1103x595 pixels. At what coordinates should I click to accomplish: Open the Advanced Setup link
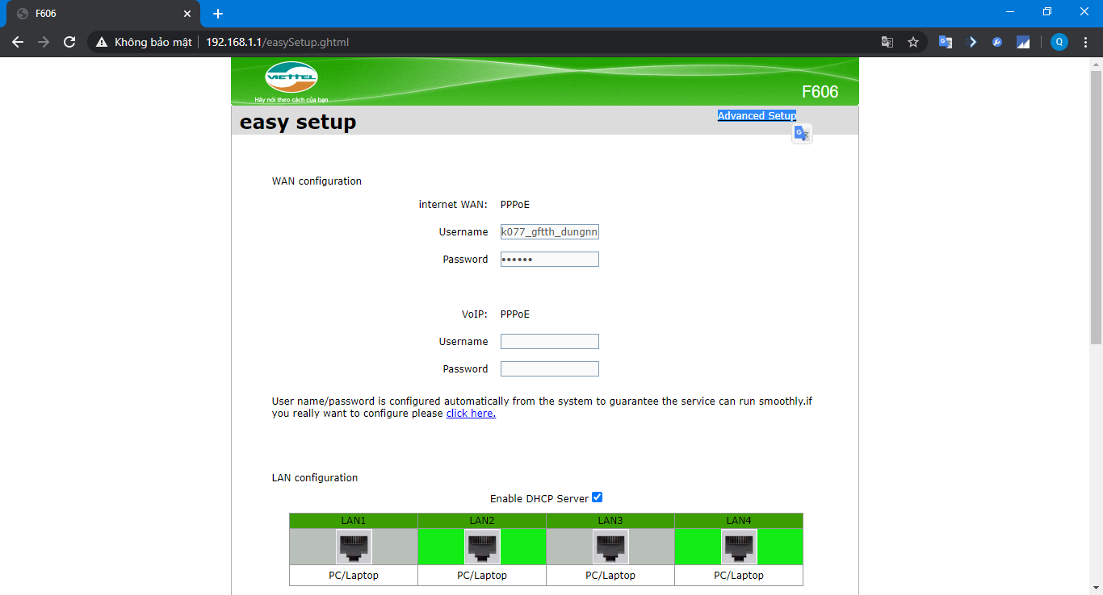(x=757, y=115)
